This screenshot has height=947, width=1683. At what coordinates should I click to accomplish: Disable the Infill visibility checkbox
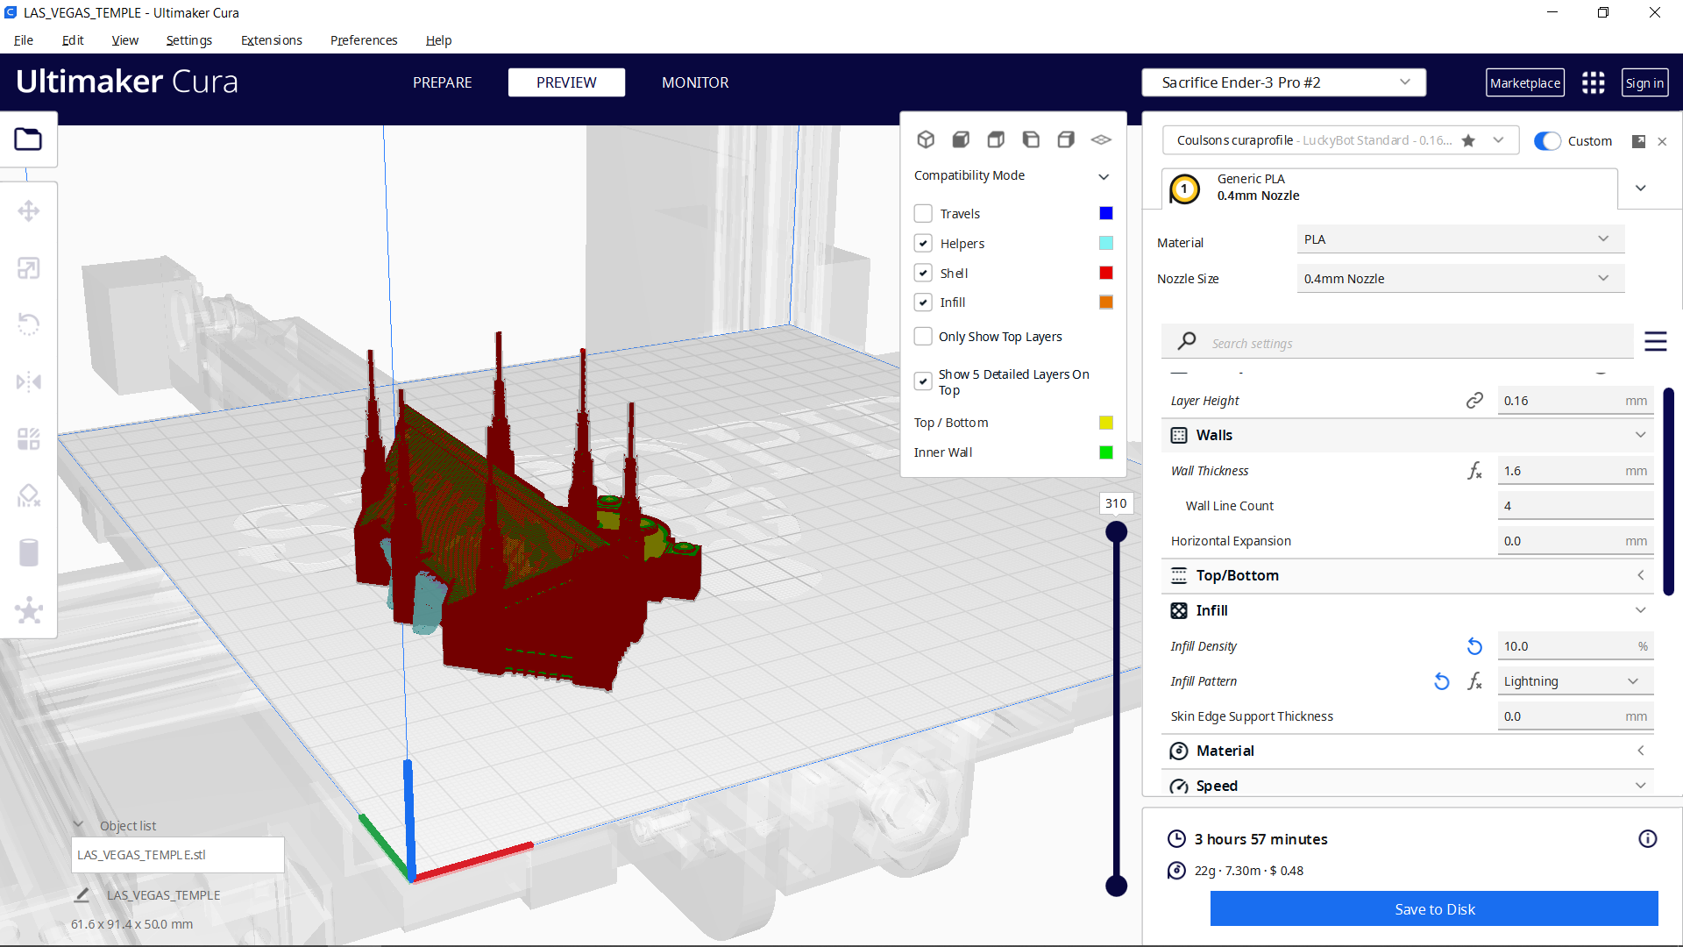(923, 302)
